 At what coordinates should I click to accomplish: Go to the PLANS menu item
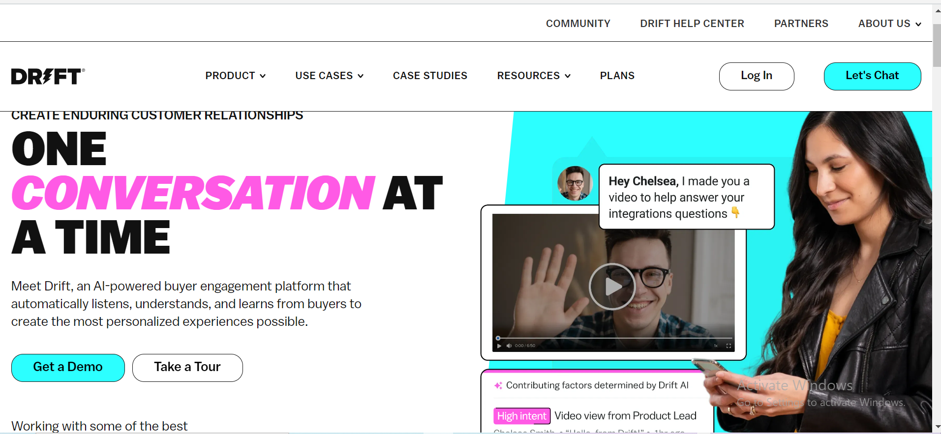pos(617,76)
